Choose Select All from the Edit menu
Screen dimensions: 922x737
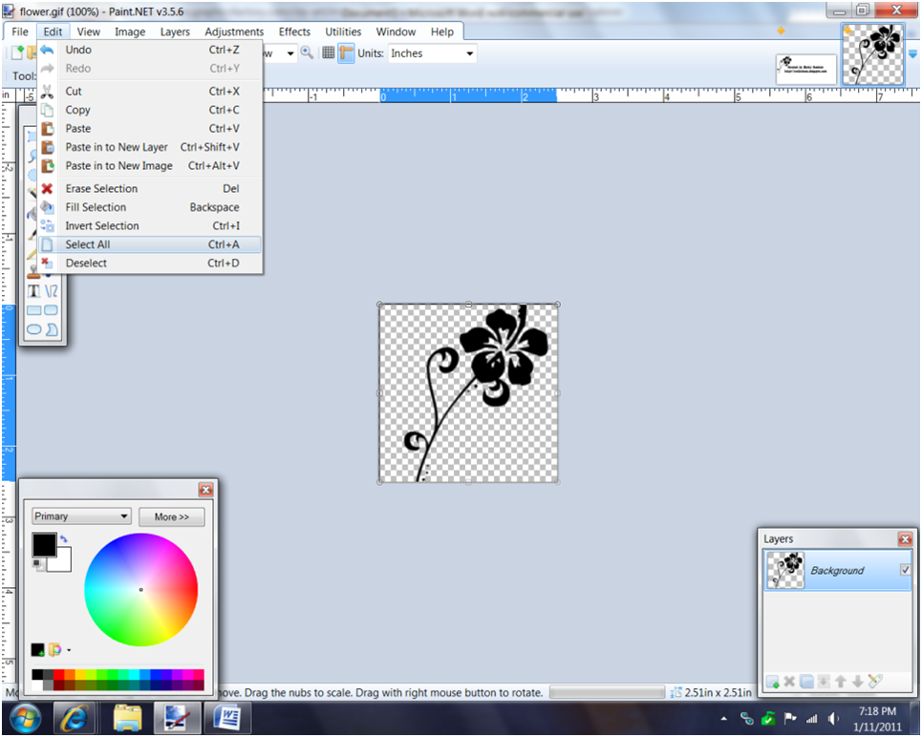coord(89,244)
